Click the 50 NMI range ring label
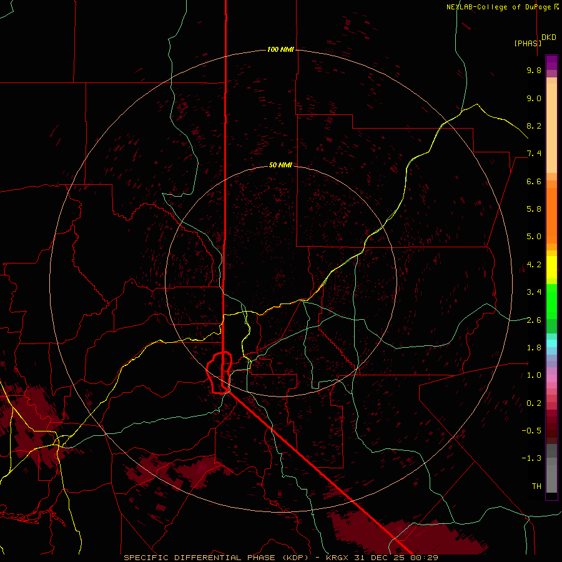This screenshot has height=562, width=562. point(280,165)
